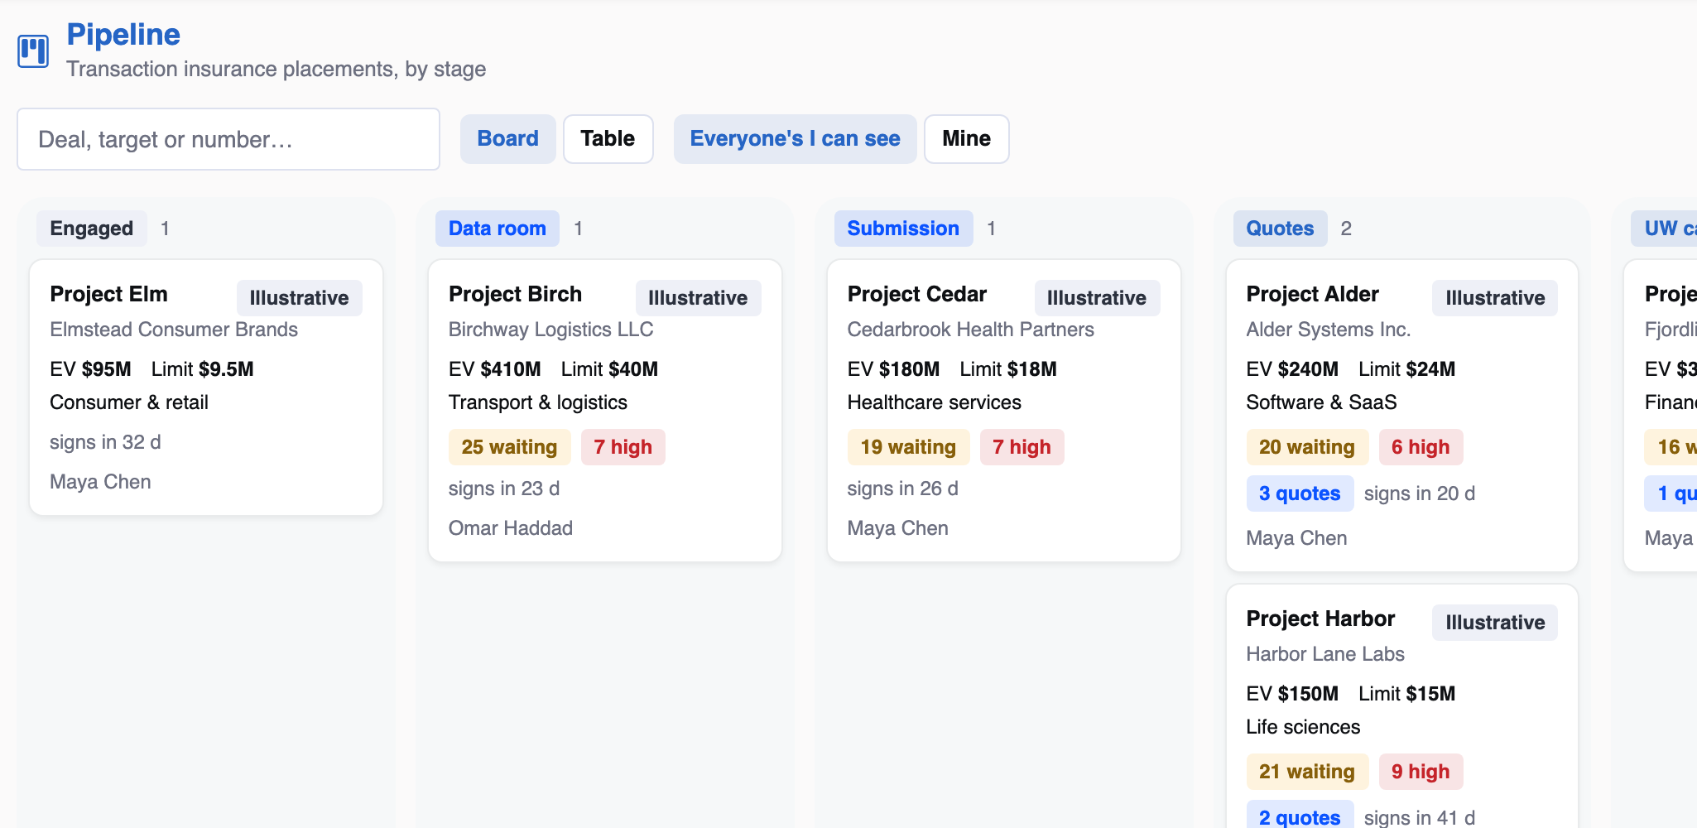Screen dimensions: 1697x828
Task: Click the Pipeline board logo icon
Action: tap(33, 51)
